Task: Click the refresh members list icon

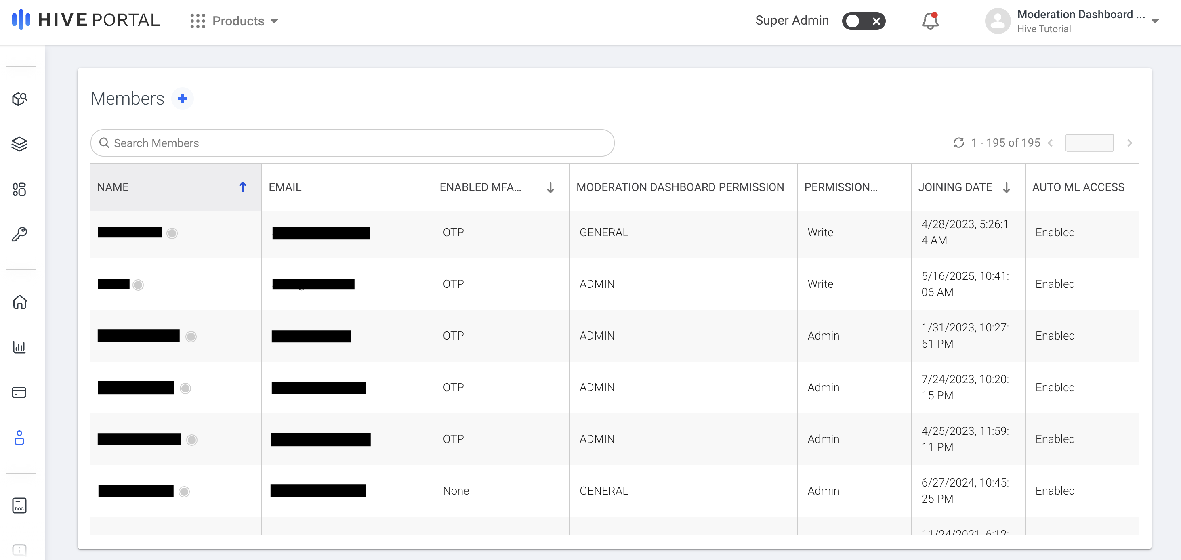Action: click(958, 143)
